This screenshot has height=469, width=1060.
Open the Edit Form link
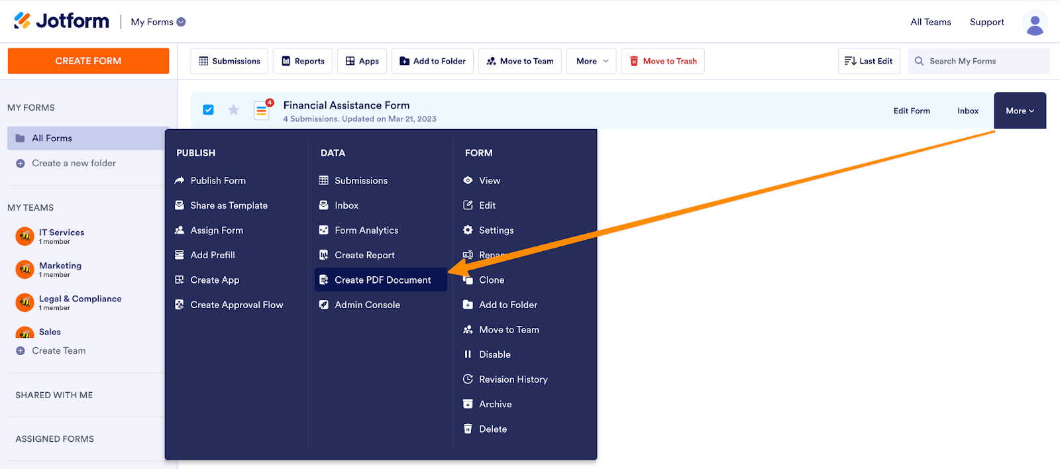[911, 111]
